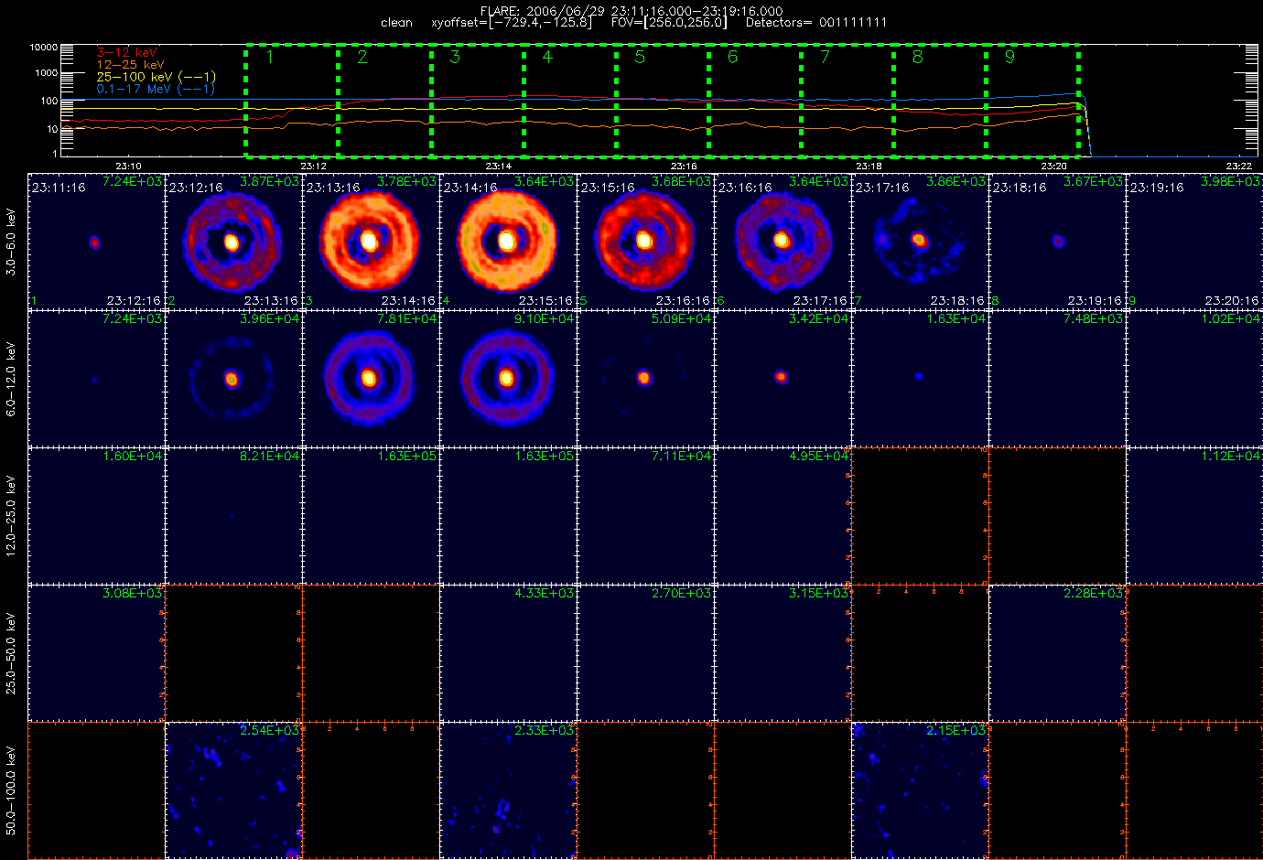Image resolution: width=1263 pixels, height=860 pixels.
Task: Open the 6–12 keV image labeled 9.10E+04
Action: pyautogui.click(x=508, y=379)
